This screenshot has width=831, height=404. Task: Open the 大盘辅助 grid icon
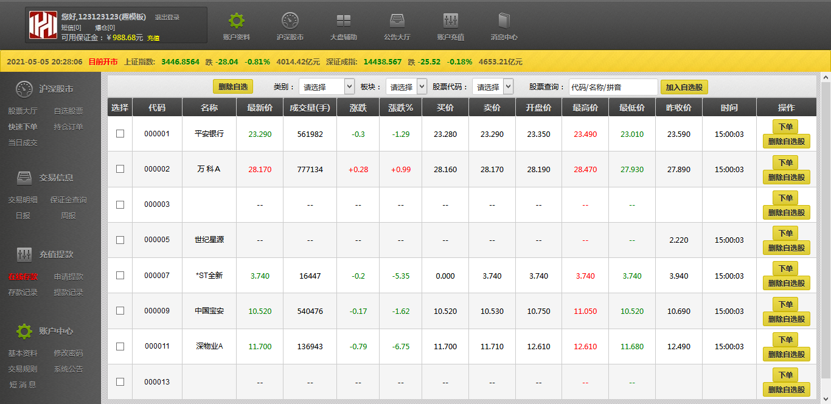click(x=344, y=21)
